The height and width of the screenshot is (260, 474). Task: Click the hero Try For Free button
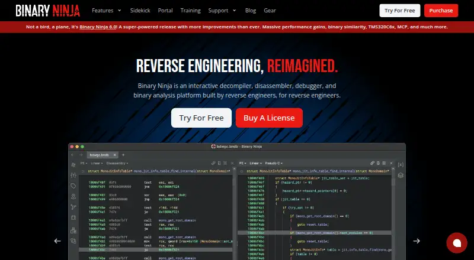click(201, 118)
